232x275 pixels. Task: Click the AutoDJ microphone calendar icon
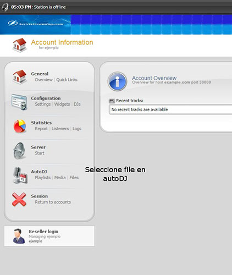coord(20,175)
